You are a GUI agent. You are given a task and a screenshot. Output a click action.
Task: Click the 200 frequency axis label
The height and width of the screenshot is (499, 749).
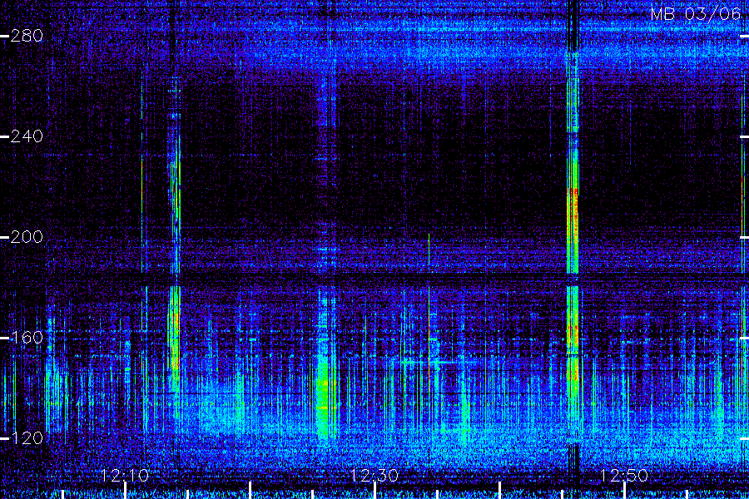(27, 237)
